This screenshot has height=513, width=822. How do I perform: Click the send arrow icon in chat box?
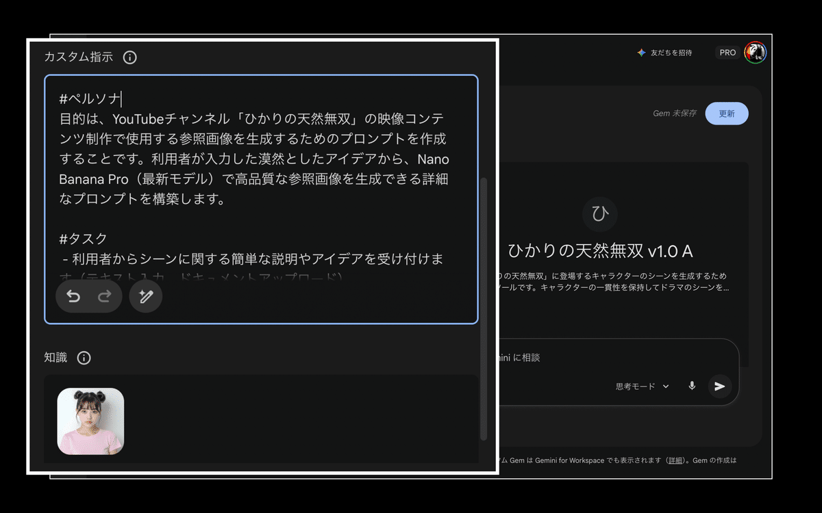pos(720,386)
